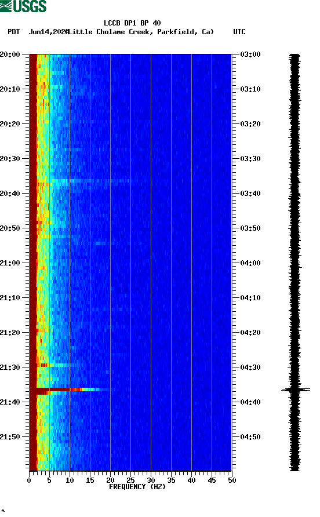Click the USGS logo
320x517 pixels.
pyautogui.click(x=23, y=6)
